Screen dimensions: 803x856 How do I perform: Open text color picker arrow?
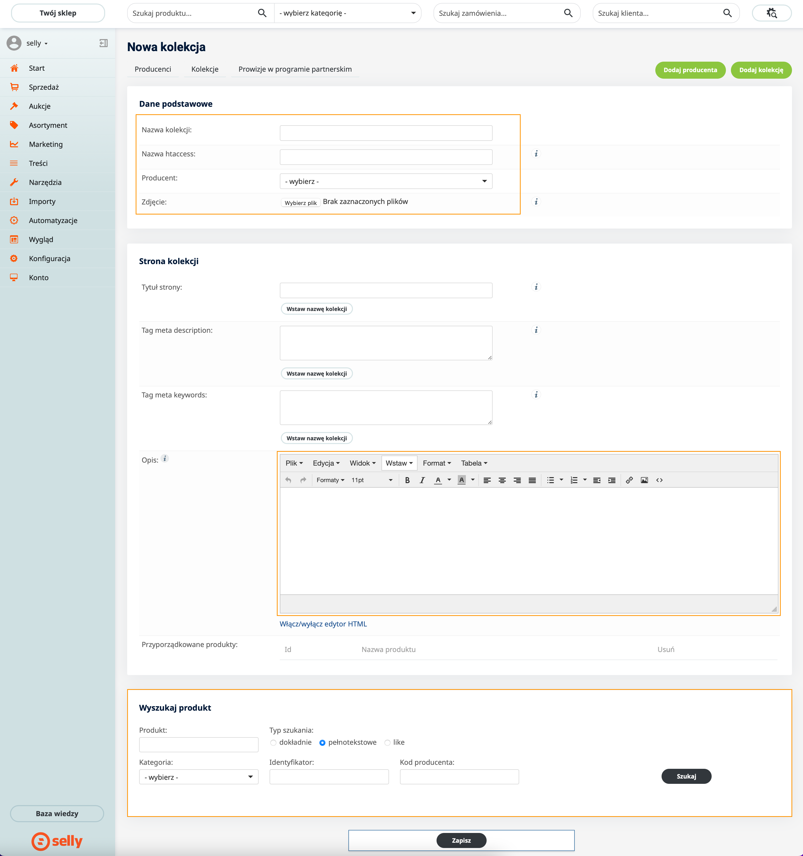coord(449,480)
